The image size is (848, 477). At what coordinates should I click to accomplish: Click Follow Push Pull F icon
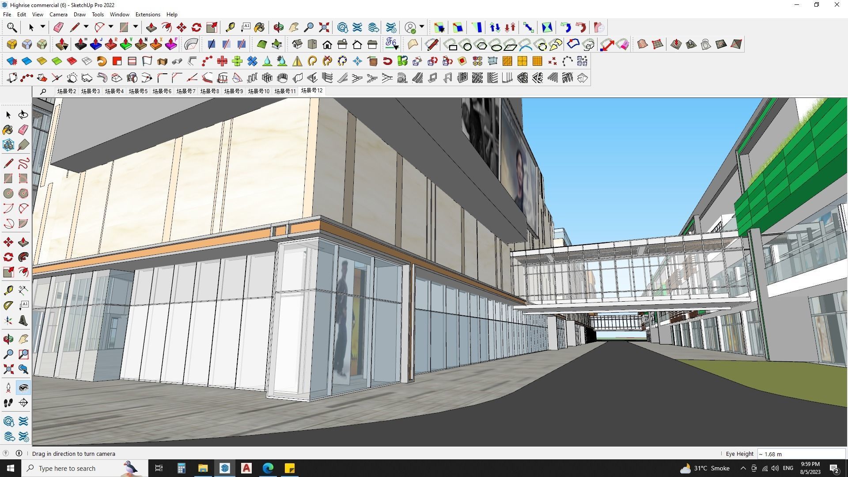tap(171, 44)
